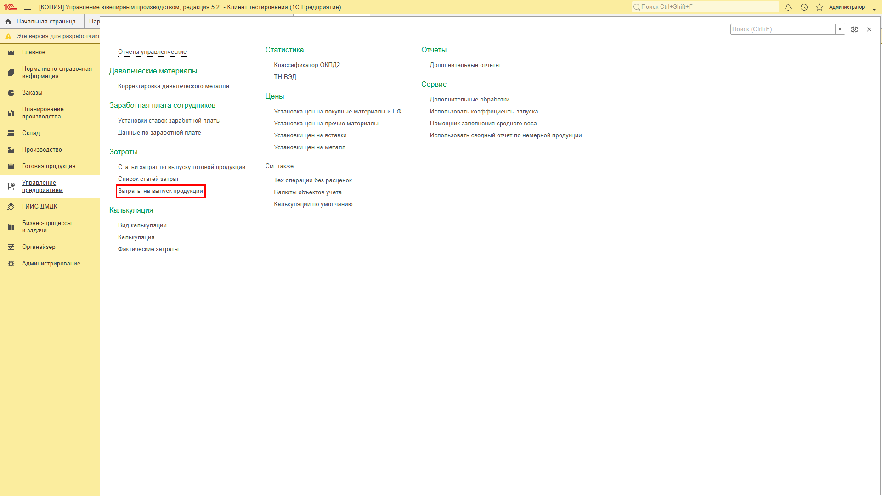Open Валюты объектов учета
Viewport: 882px width, 496px height.
coord(308,192)
